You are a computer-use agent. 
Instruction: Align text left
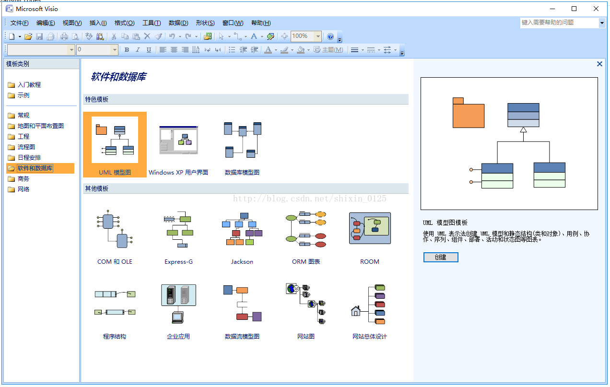(163, 50)
